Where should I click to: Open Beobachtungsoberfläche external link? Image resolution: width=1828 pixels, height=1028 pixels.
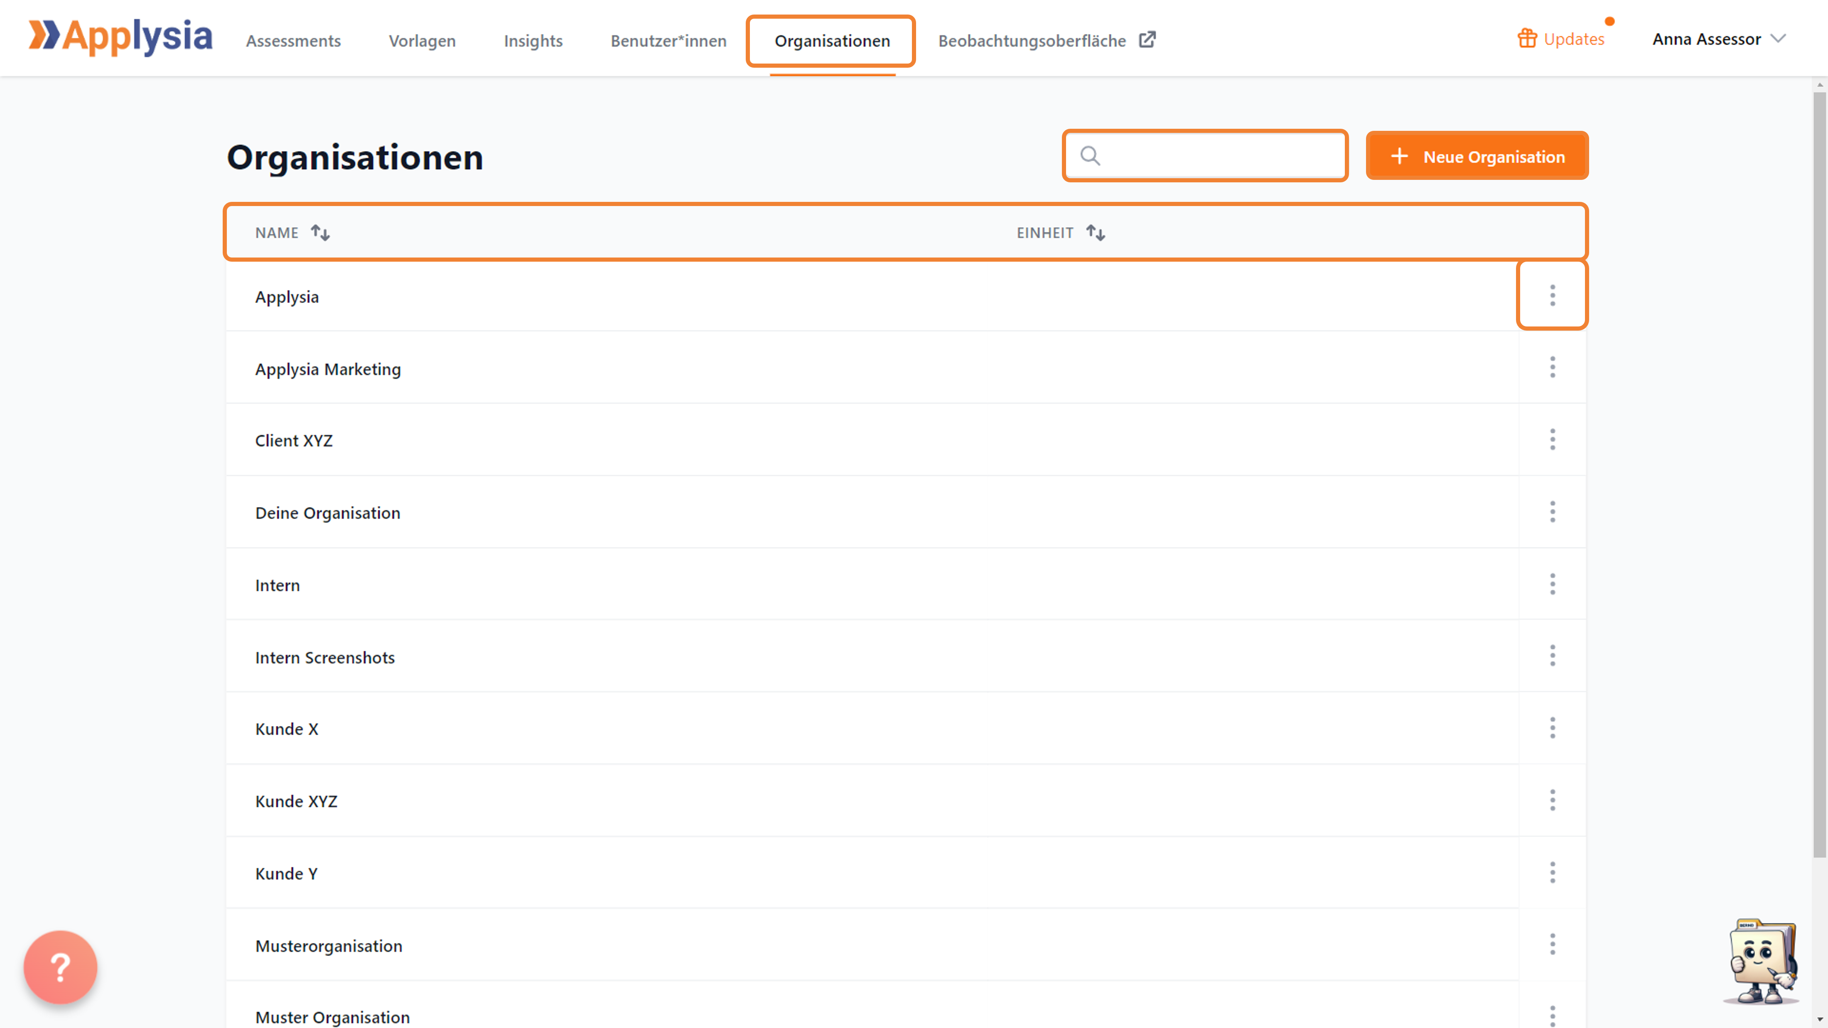pos(1047,40)
